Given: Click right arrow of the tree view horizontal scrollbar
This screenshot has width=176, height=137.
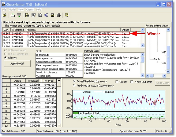Looking at the screenshot, I should pyautogui.click(x=164, y=76).
